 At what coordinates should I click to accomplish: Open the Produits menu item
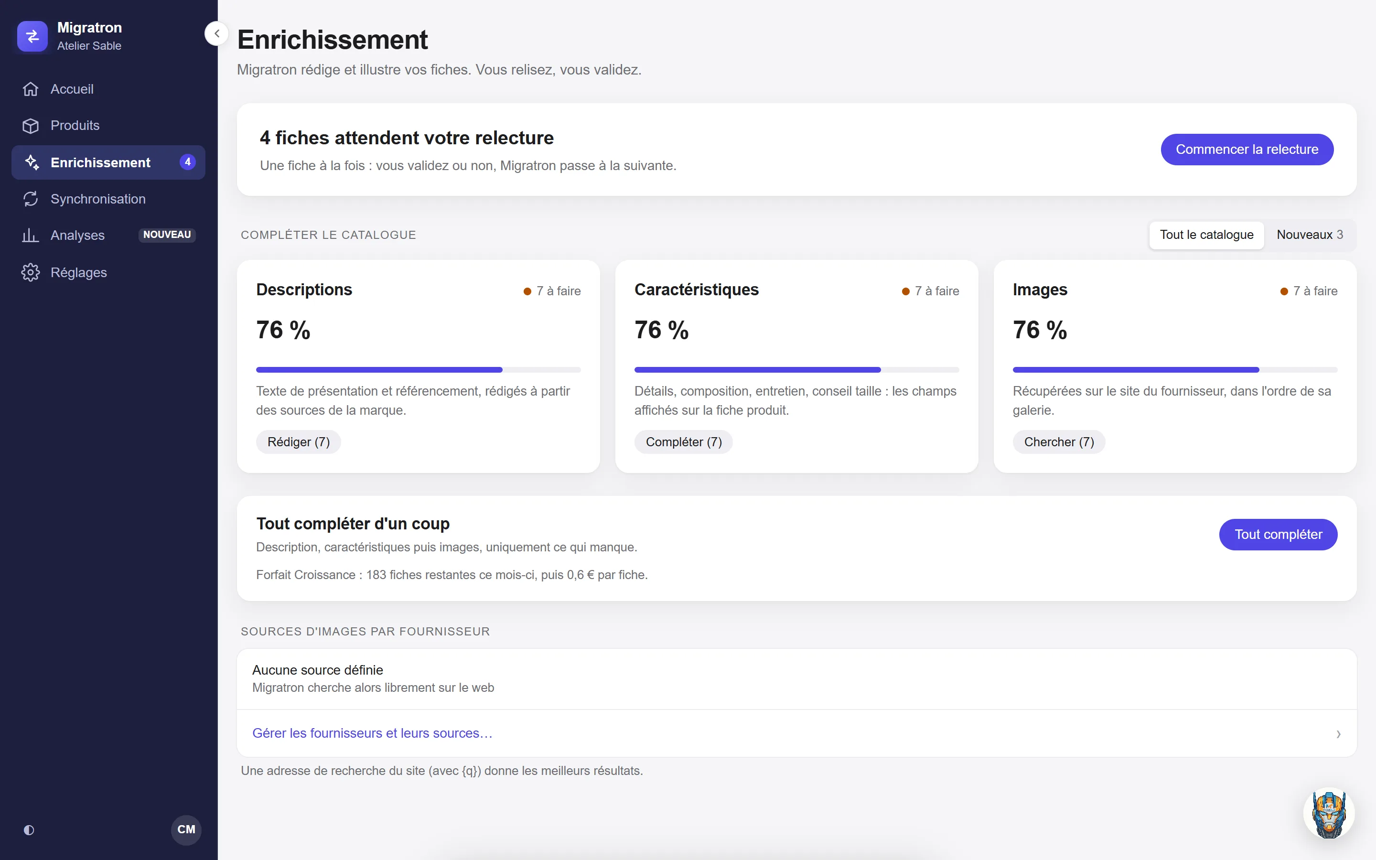(x=108, y=126)
